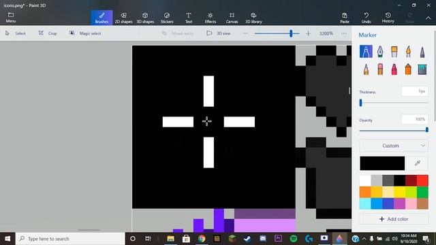Image resolution: width=436 pixels, height=245 pixels.
Task: Open Chrome from the taskbar
Action: (202, 239)
